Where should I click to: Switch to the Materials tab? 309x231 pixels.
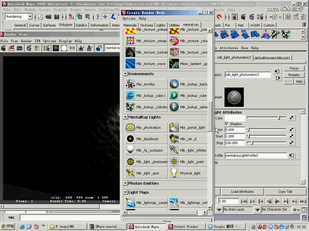(130, 25)
